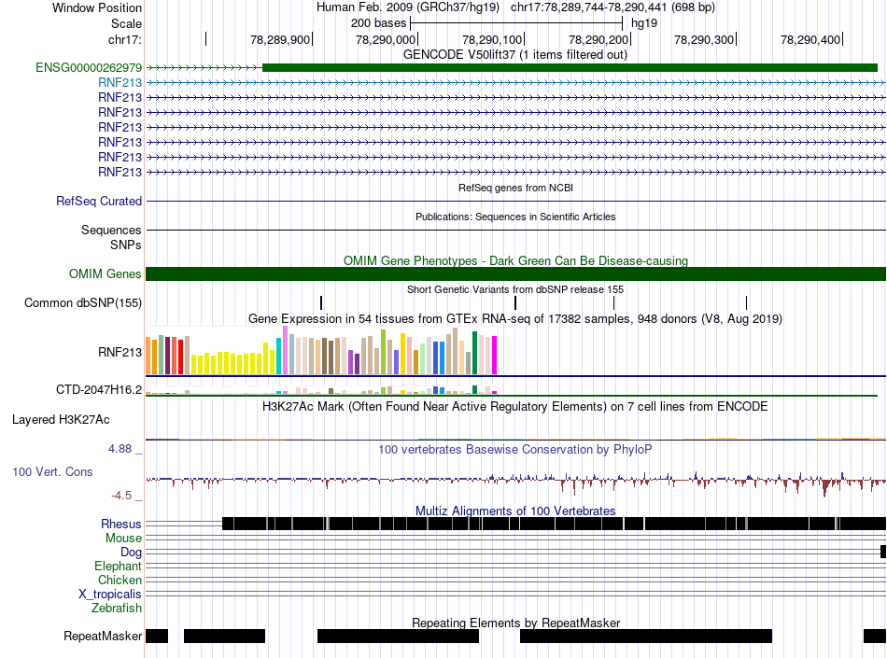The height and width of the screenshot is (658, 887).
Task: Click the CTD-2047H16.2 gene label
Action: [x=99, y=389]
